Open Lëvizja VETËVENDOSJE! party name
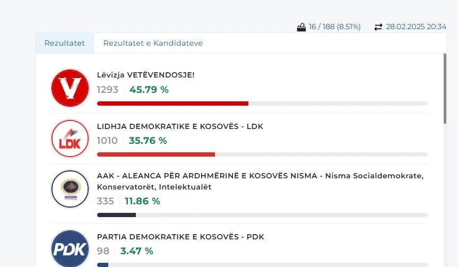Screen dimensions: 458x267 coord(146,75)
